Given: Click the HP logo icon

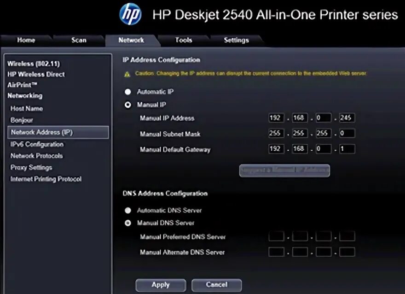Looking at the screenshot, I should coord(130,14).
